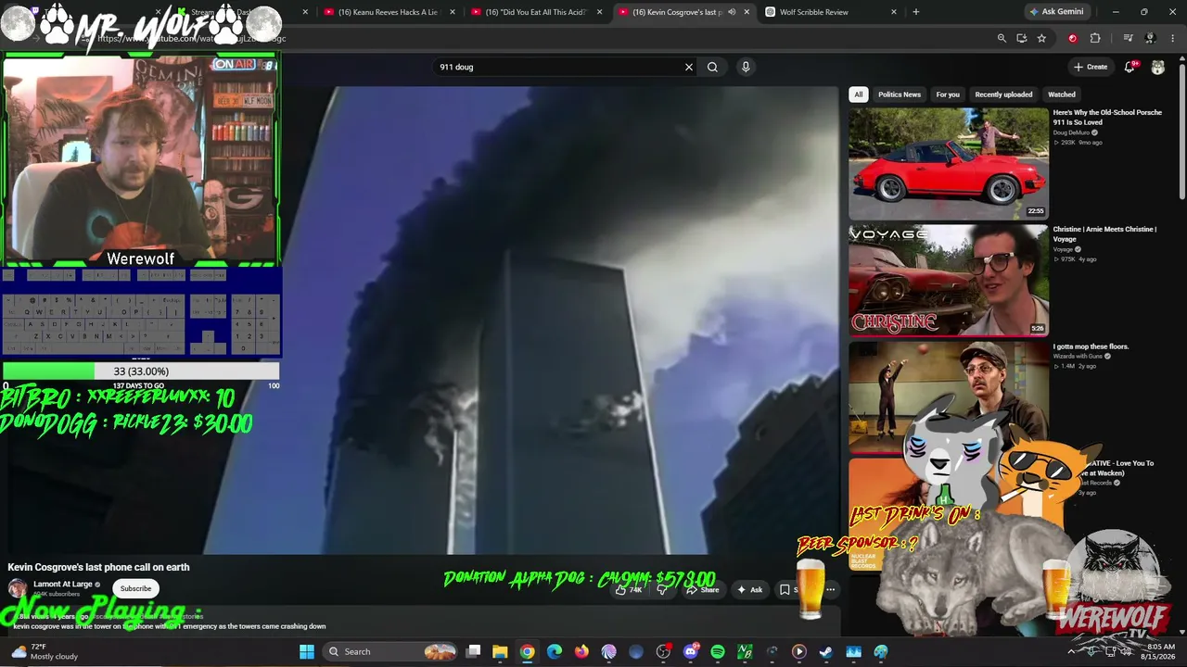
Task: Click the "Christine | Arnie Meets Christine" title
Action: (x=1104, y=233)
